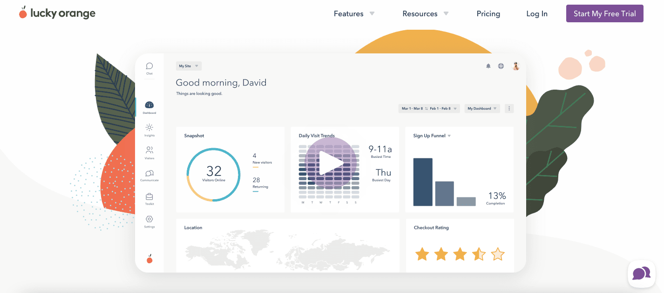Click the Snapshot card title
The image size is (664, 293).
pyautogui.click(x=194, y=136)
